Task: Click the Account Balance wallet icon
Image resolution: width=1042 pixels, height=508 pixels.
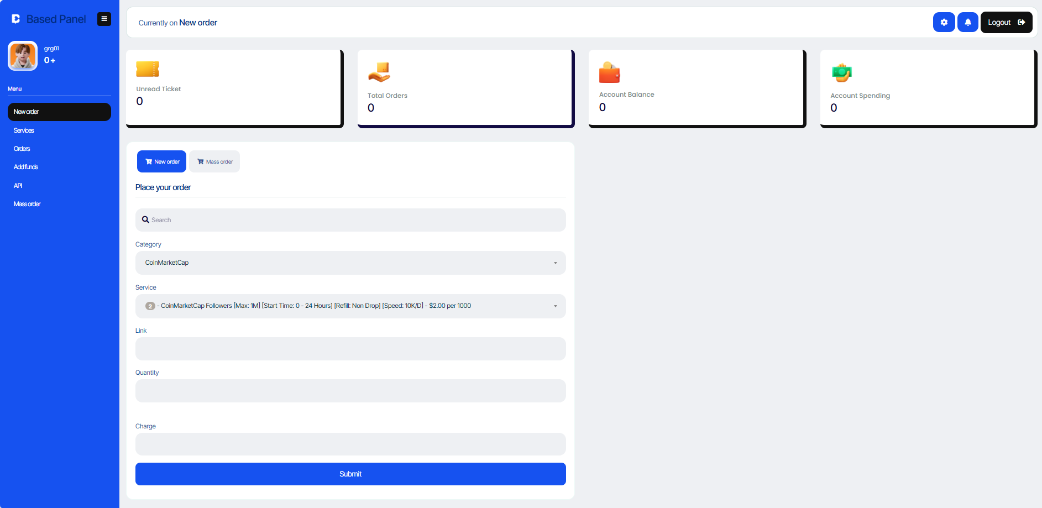Action: 610,72
